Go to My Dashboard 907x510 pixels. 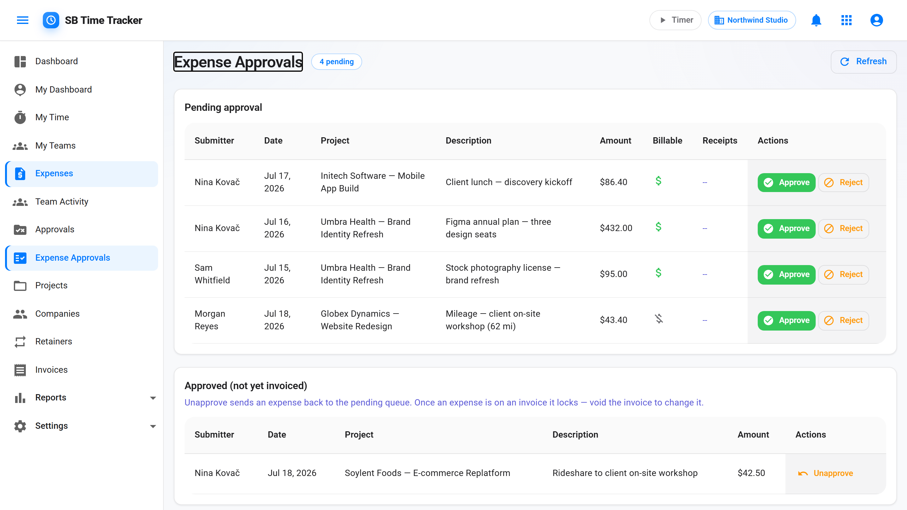click(x=82, y=89)
